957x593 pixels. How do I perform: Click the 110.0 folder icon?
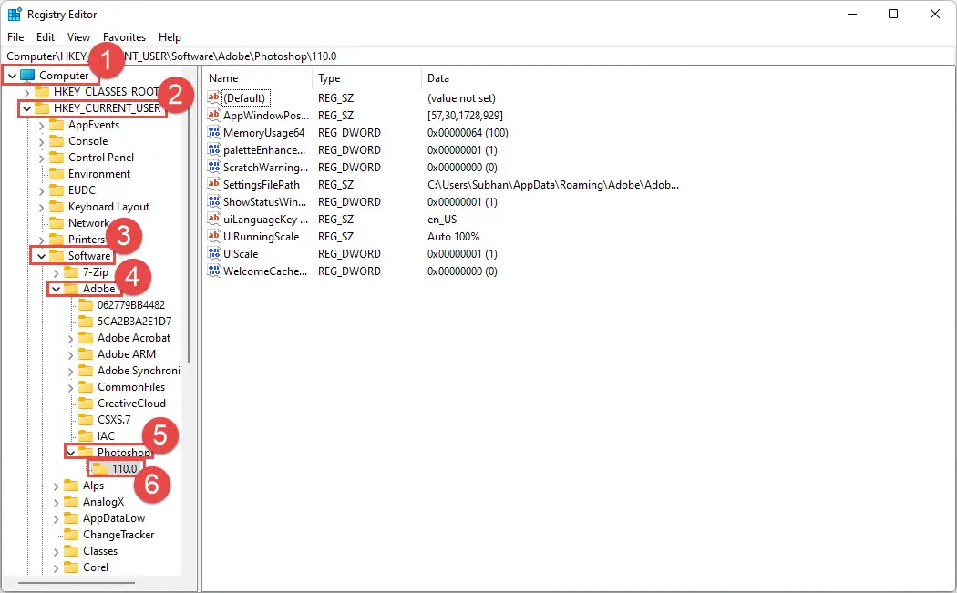[x=98, y=468]
